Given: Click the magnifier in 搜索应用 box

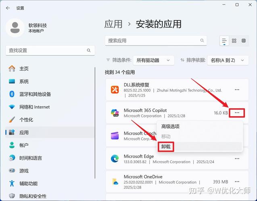Looking at the screenshot, I should [202, 40].
